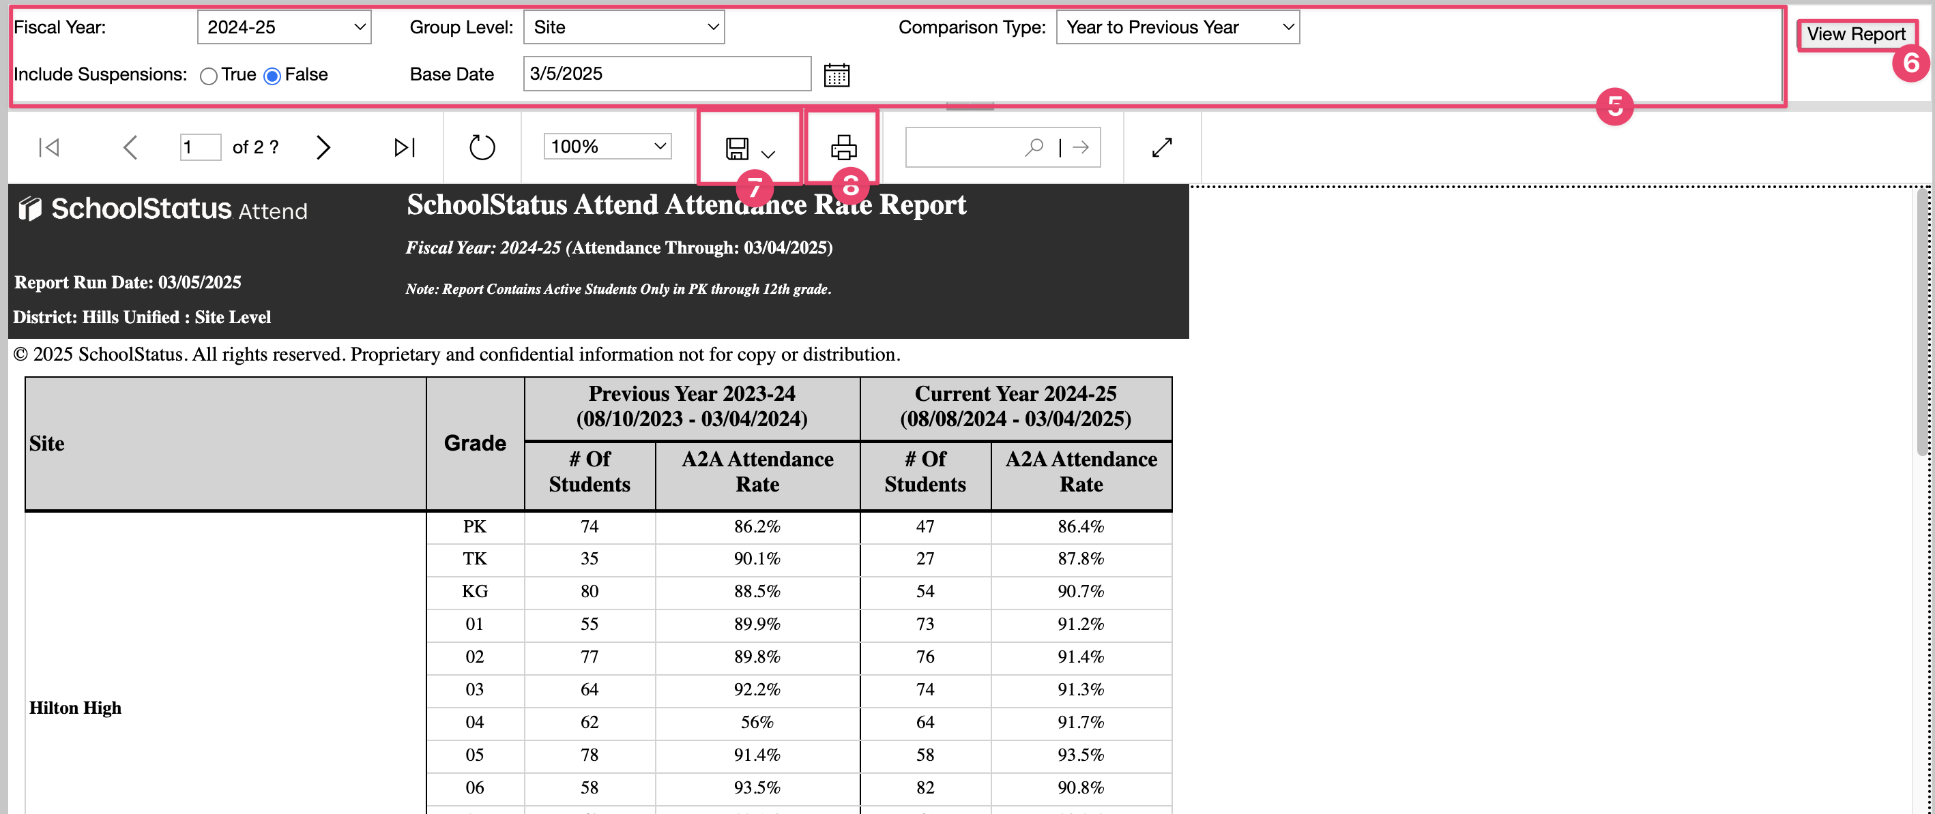Open the Group Level dropdown

(x=624, y=27)
